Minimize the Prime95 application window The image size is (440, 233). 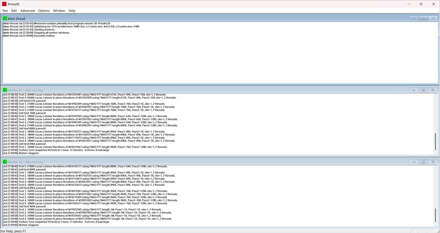409,4
